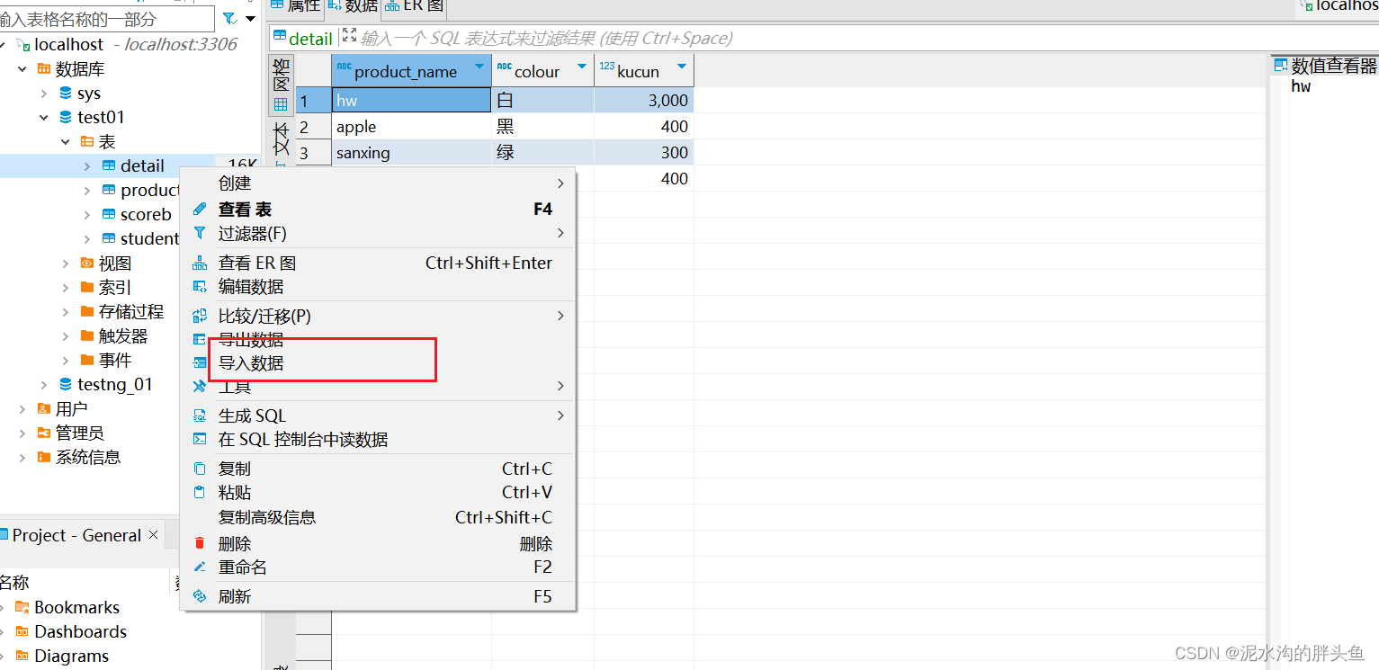1379x670 pixels.
Task: Choose 在 SQL 控制台中读数据
Action: coord(378,440)
